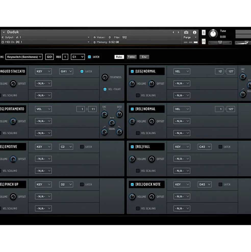The height and width of the screenshot is (252, 251).
Task: Toggle the [REL] QUICK NOTE enable checkbox
Action: [x=132, y=184]
